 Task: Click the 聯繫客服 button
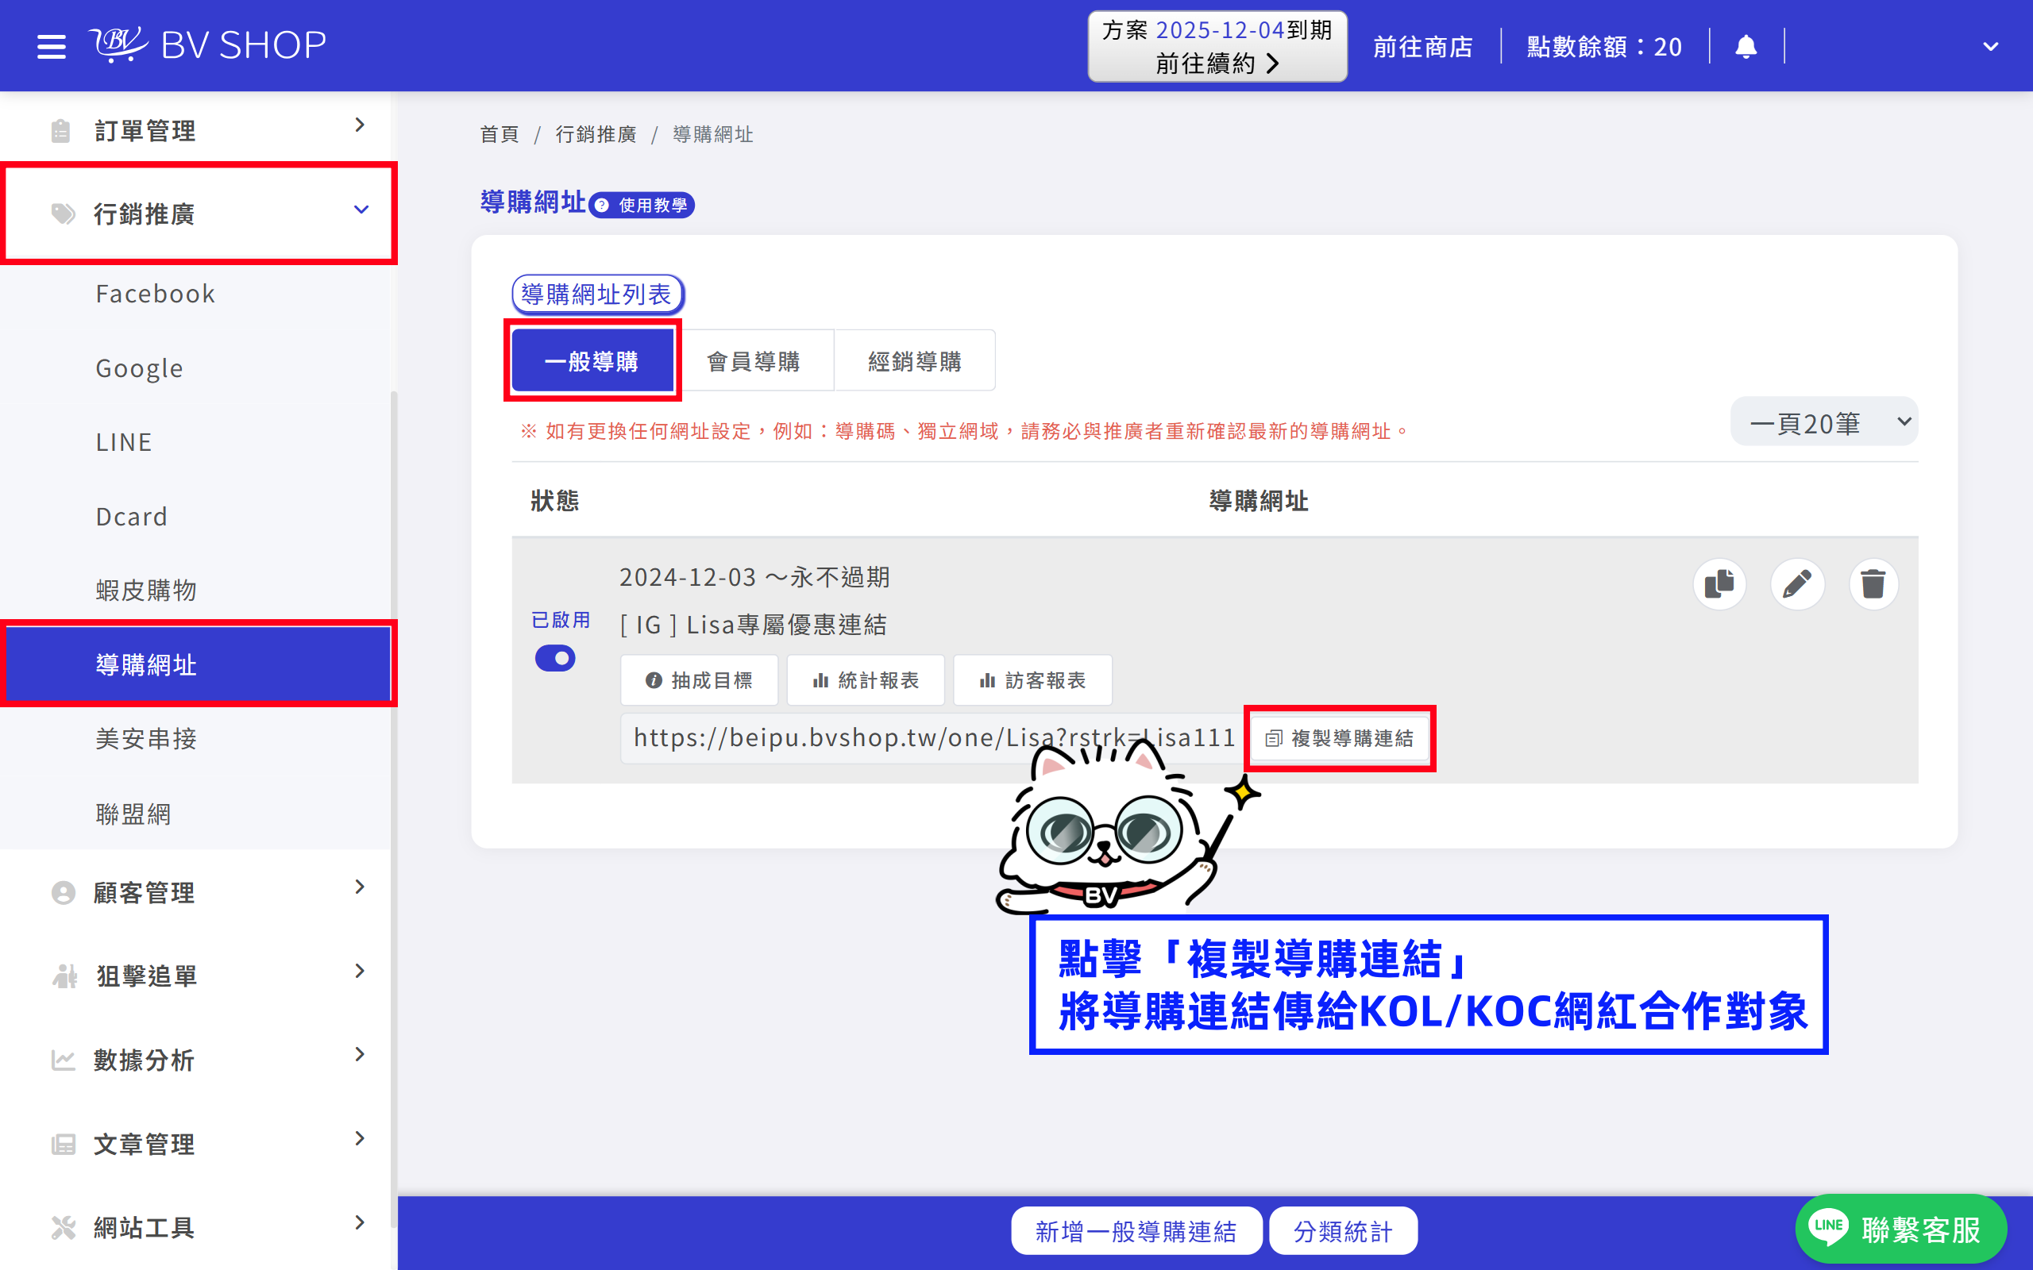pos(1900,1228)
